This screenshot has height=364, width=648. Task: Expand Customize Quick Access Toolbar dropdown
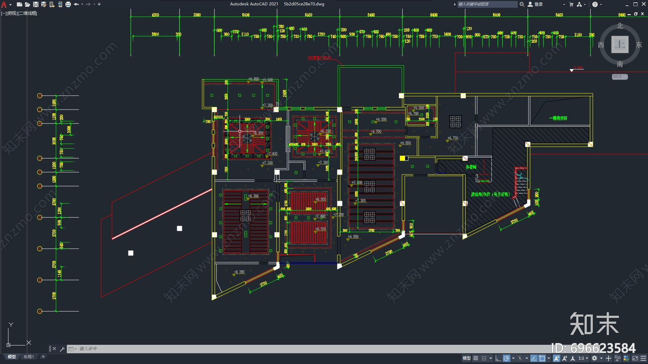(x=99, y=4)
